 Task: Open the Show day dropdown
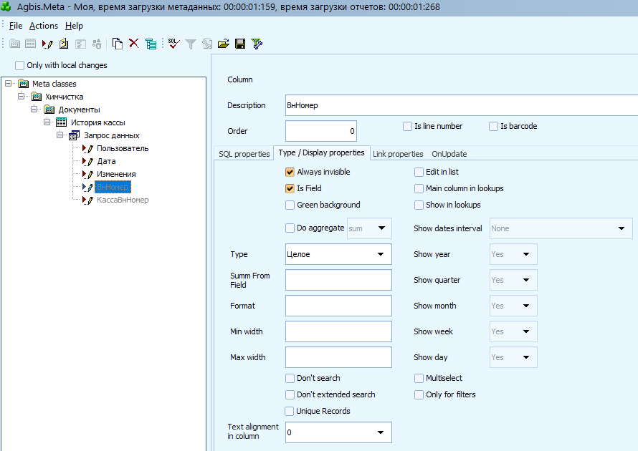pyautogui.click(x=513, y=357)
